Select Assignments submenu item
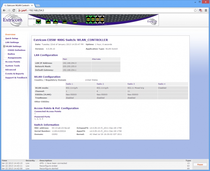This screenshot has width=210, height=171. [14, 58]
